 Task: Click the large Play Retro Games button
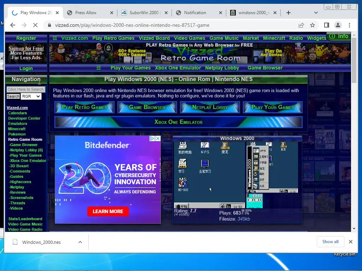pyautogui.click(x=84, y=107)
